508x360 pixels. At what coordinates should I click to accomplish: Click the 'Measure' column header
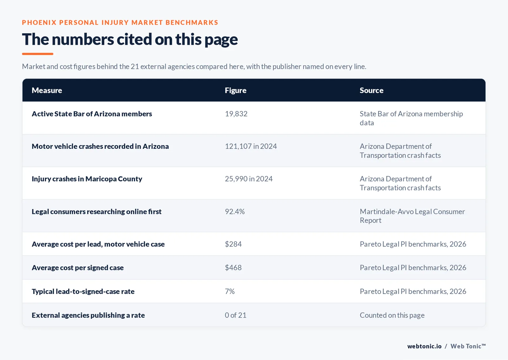click(x=47, y=90)
